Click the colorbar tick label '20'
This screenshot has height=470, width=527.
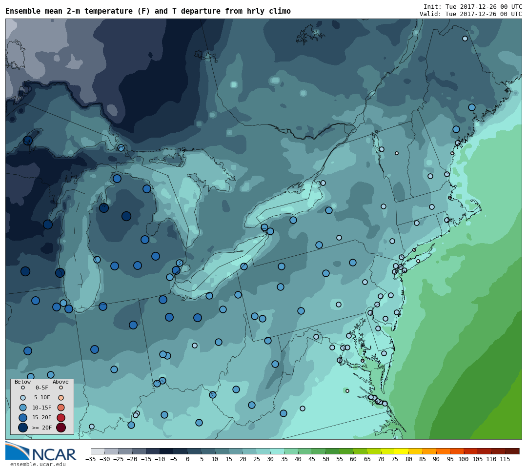tap(243, 459)
